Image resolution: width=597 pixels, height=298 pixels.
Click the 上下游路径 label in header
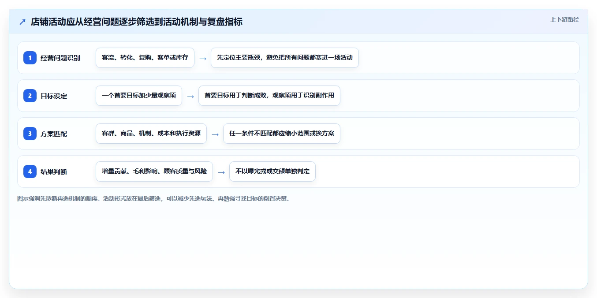(564, 19)
